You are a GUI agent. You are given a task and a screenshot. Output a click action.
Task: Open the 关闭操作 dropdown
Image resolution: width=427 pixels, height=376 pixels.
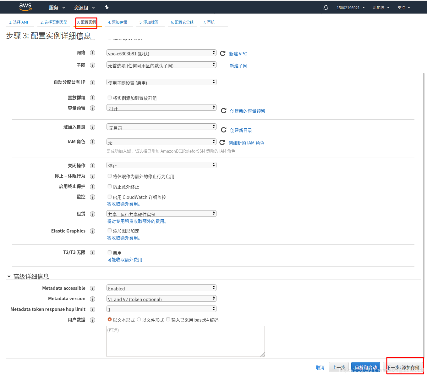point(161,165)
